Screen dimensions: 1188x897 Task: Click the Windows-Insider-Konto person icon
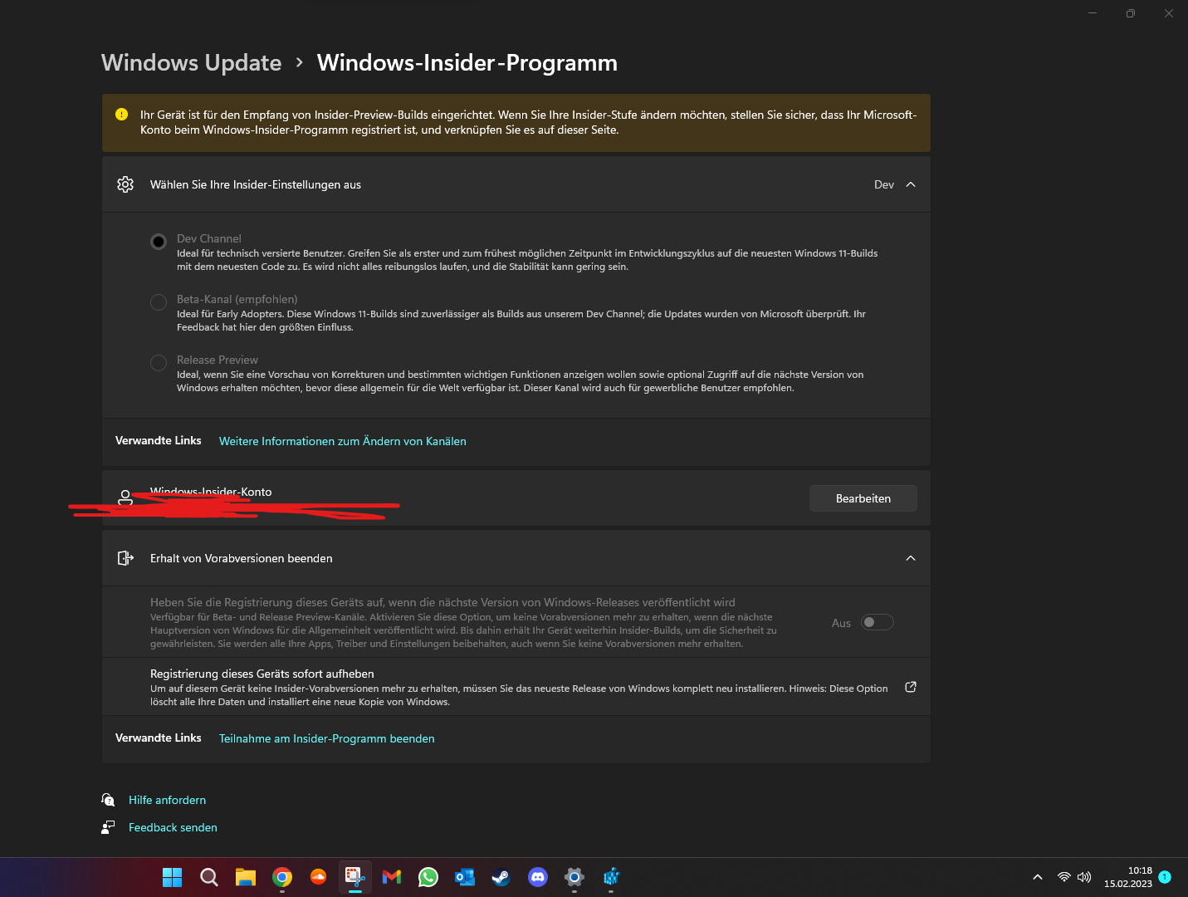(125, 498)
